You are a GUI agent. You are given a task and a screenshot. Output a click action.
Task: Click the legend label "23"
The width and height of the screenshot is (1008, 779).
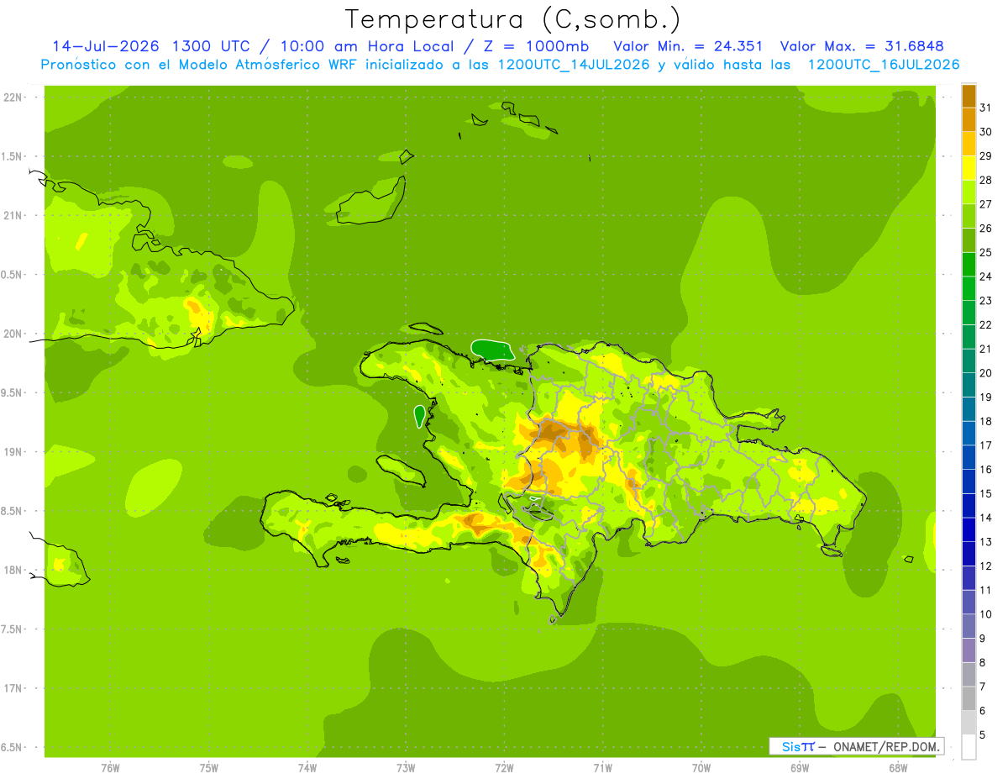click(985, 301)
